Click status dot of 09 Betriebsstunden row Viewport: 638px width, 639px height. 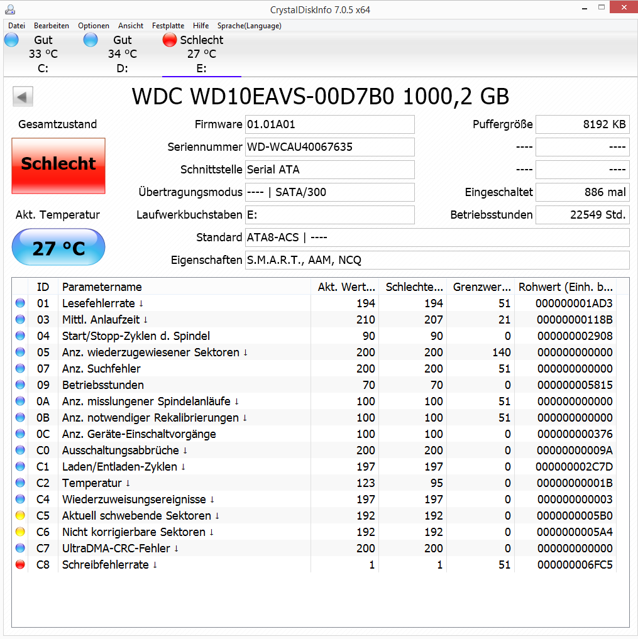pos(20,385)
